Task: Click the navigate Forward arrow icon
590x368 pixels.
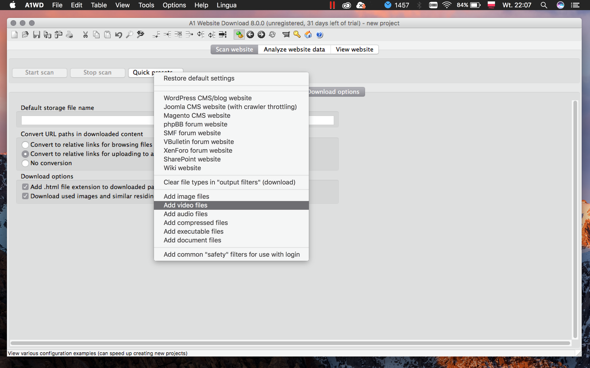Action: tap(261, 35)
